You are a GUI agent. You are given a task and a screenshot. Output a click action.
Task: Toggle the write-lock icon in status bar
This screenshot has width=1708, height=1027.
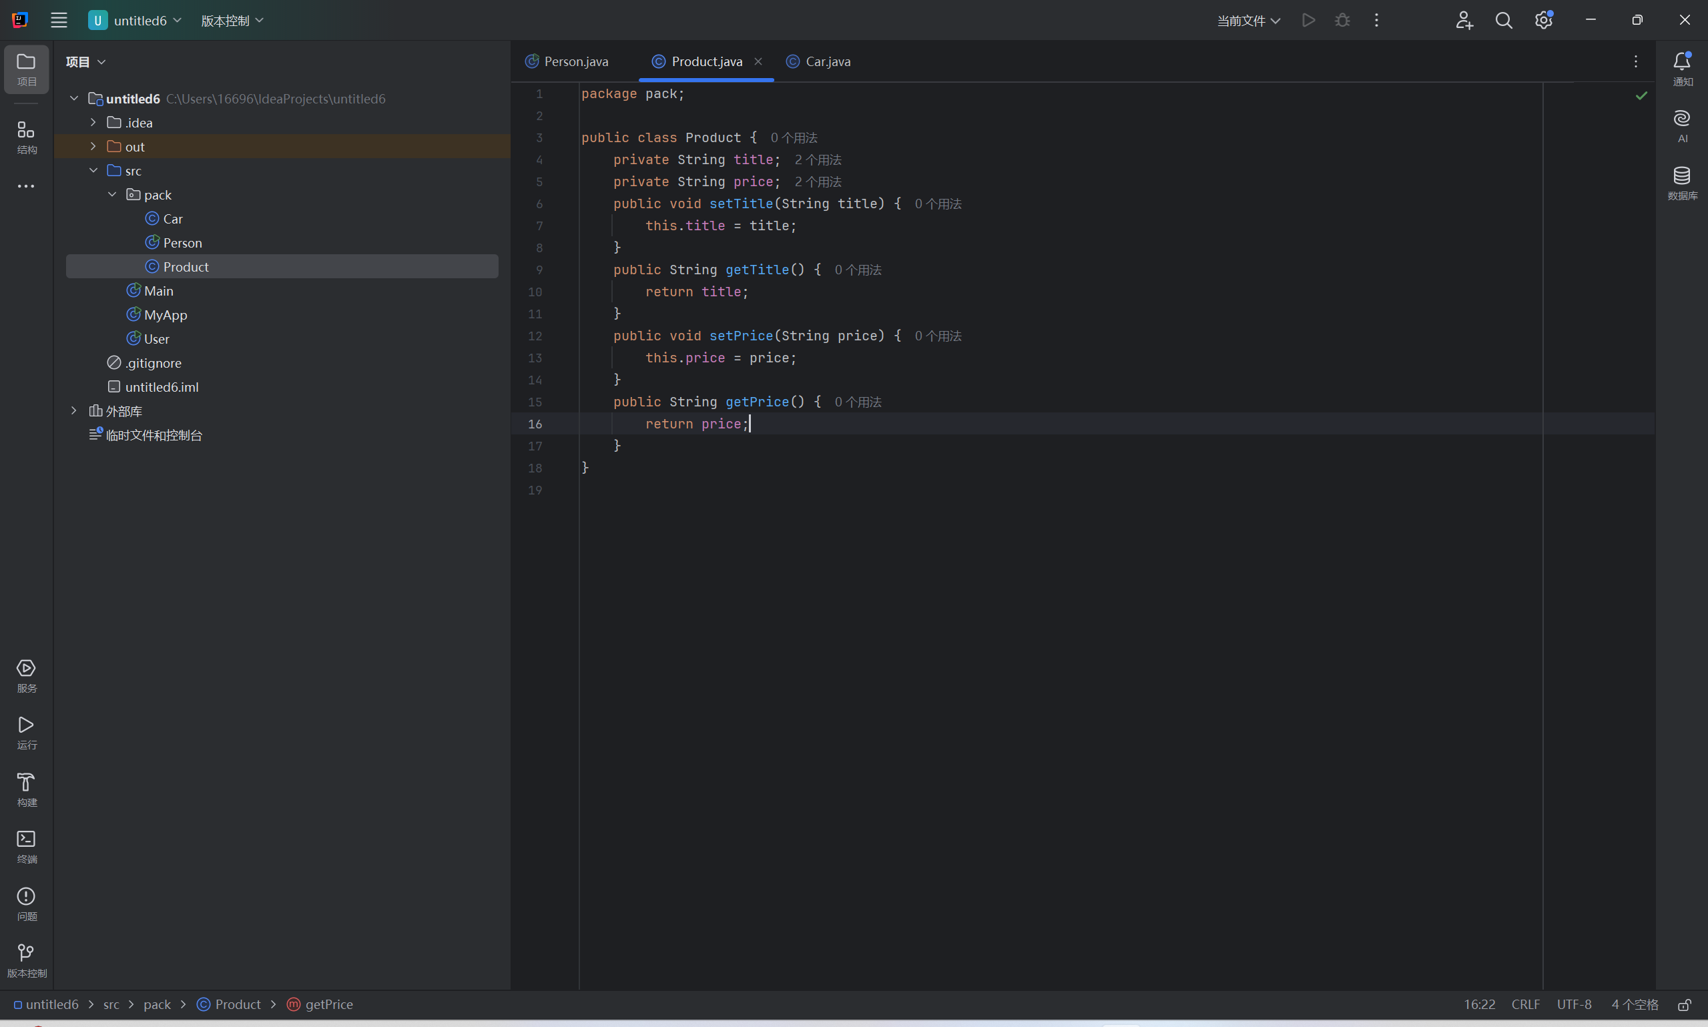tap(1685, 1004)
